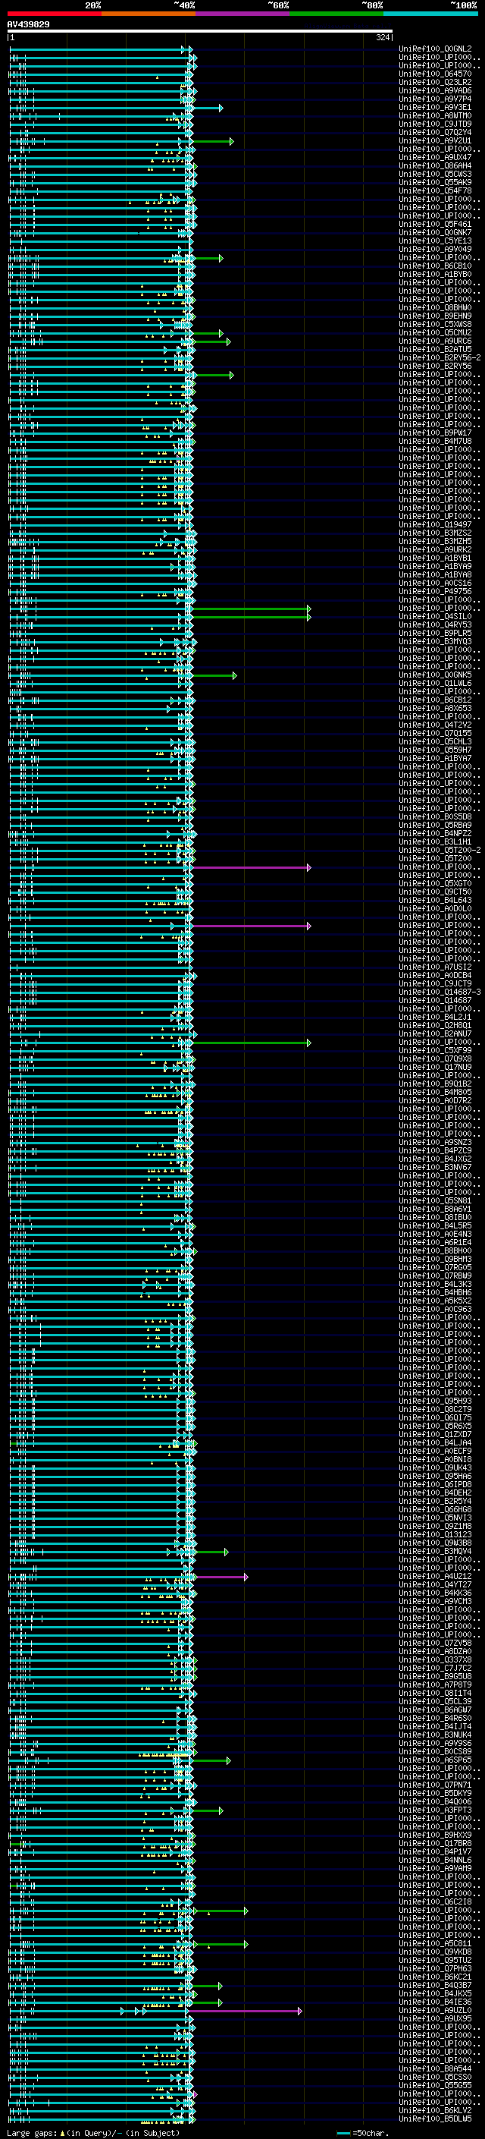485x2139 pixels.
Task: Select the UniRef100_A0D0L0 label
Action: click(x=434, y=908)
